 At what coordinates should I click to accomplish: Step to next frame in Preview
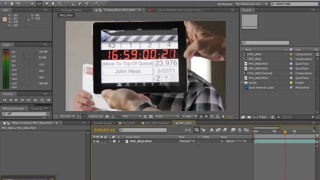pos(22,100)
